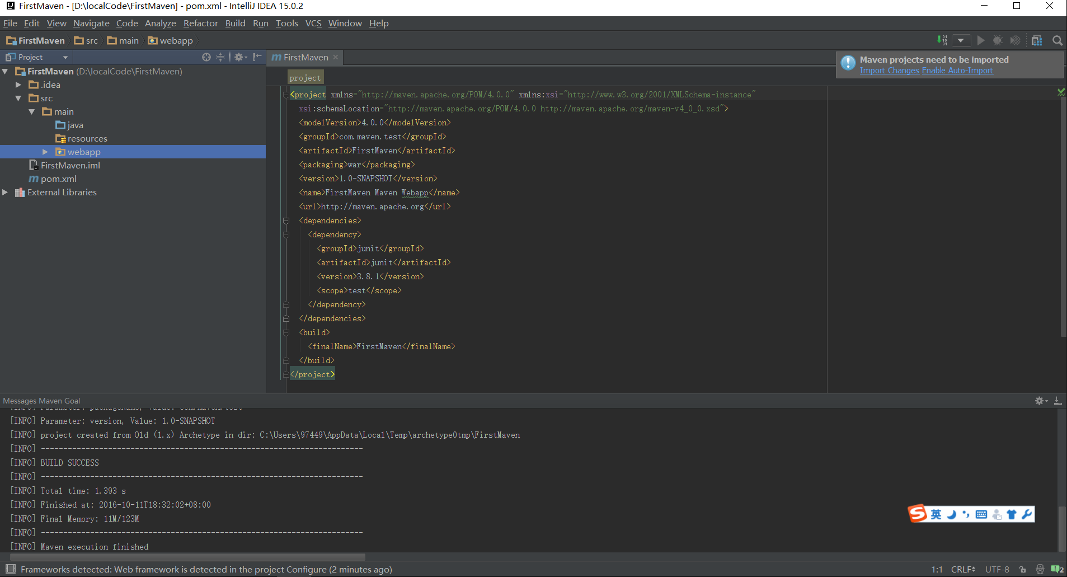Click Sogou user account icon
The height and width of the screenshot is (577, 1067).
tap(997, 514)
